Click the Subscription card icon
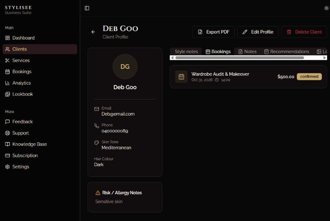The image size is (330, 221). [x=7, y=156]
